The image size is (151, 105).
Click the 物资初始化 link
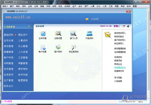119,37
